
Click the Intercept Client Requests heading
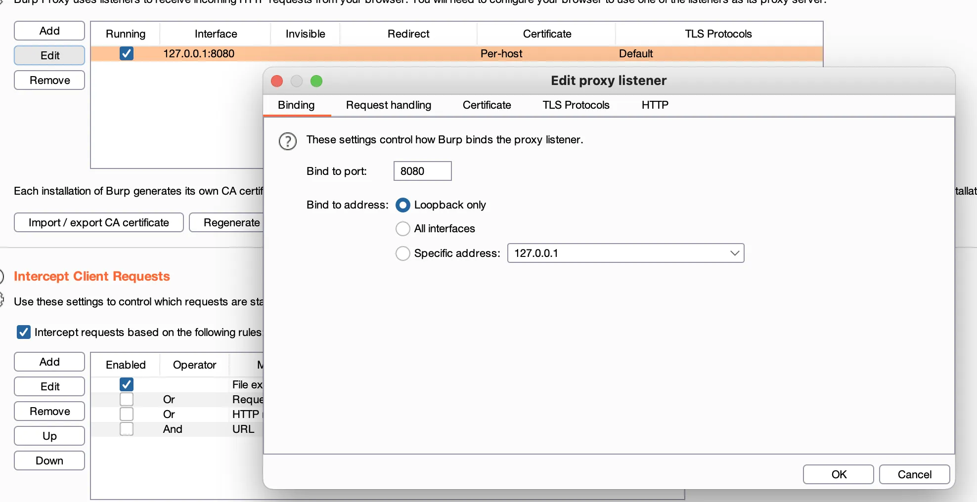click(92, 276)
